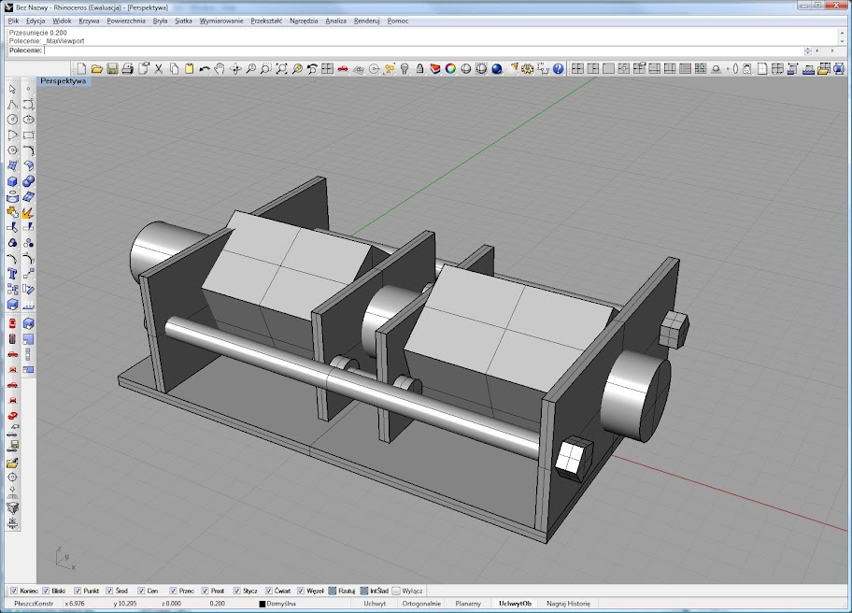Screen dimensions: 852x613
Task: Click the Cut scissors icon
Action: click(x=159, y=68)
